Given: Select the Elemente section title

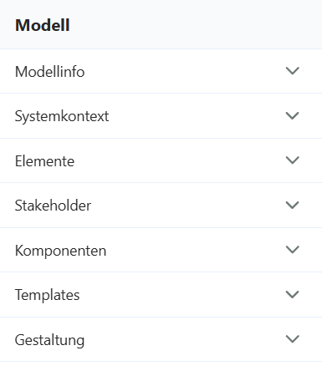Looking at the screenshot, I should pyautogui.click(x=44, y=161).
